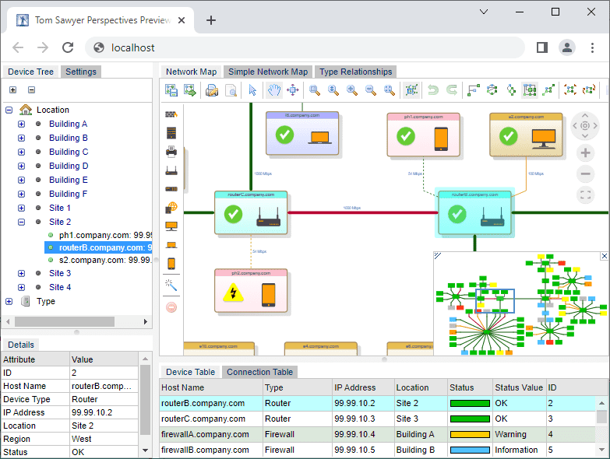Close the overview minimap panel

(x=604, y=256)
